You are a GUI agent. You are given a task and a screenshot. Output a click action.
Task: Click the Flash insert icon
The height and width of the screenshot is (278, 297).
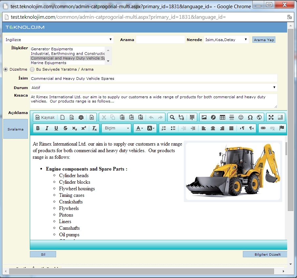[213, 117]
